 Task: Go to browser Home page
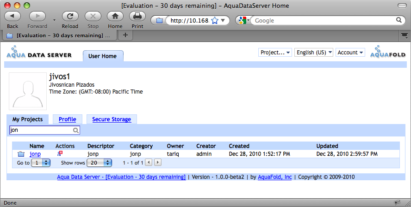coord(115,17)
